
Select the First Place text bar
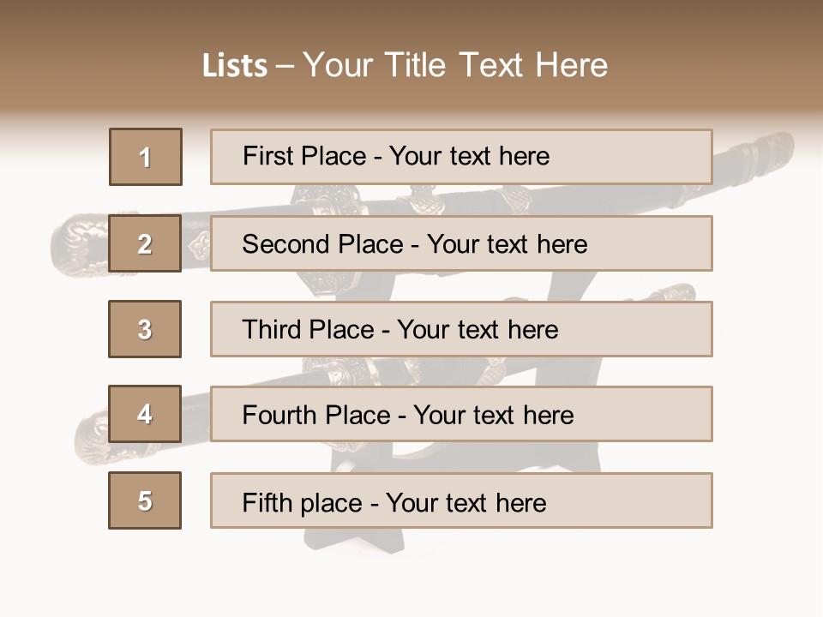point(461,157)
